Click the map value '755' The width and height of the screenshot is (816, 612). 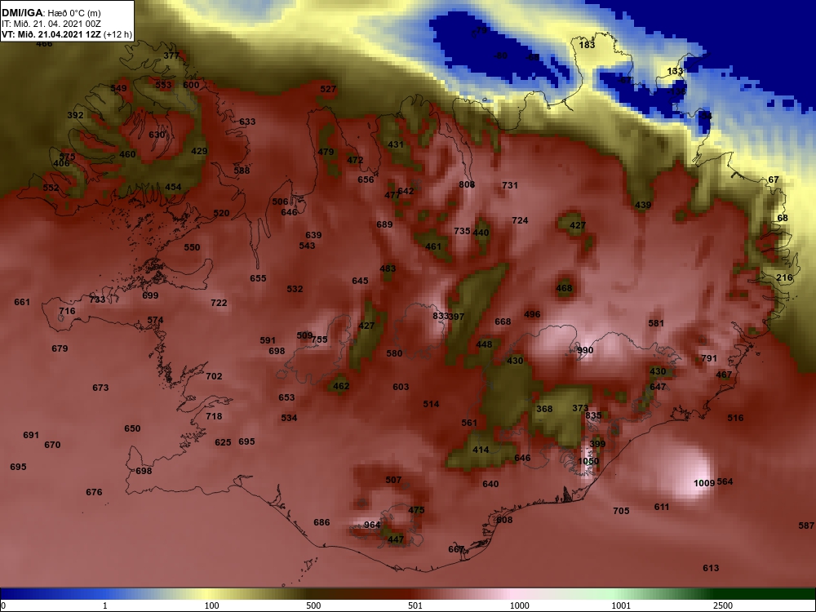point(320,339)
